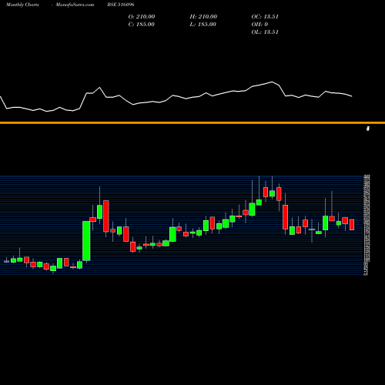Click the 'Monthly Charts' title text
This screenshot has height=385, width=385.
click(x=22, y=5)
